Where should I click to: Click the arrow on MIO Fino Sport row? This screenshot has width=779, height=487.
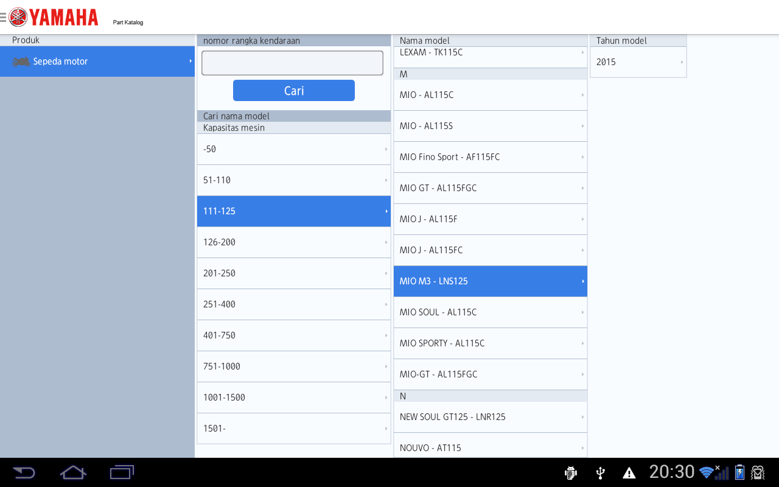click(x=583, y=157)
